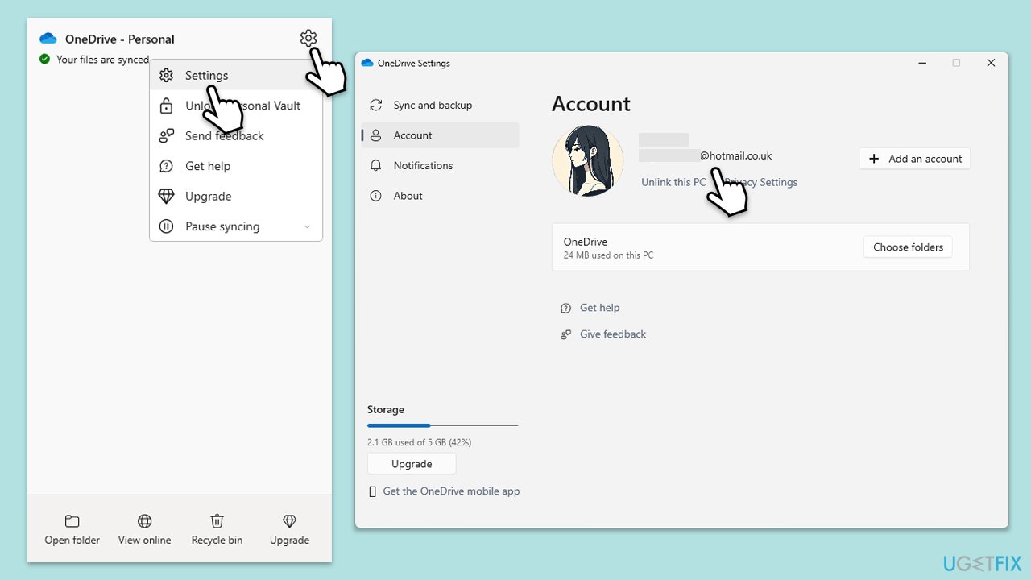
Task: Select Upgrade diamond entry in gear menu
Action: coord(236,196)
